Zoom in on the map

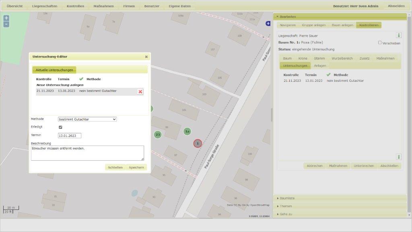coord(6,18)
